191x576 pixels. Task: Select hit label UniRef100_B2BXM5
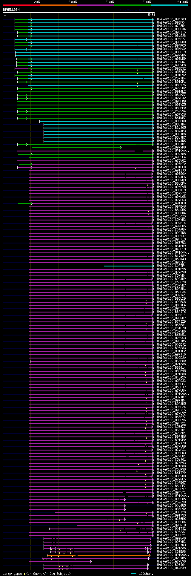point(171,558)
